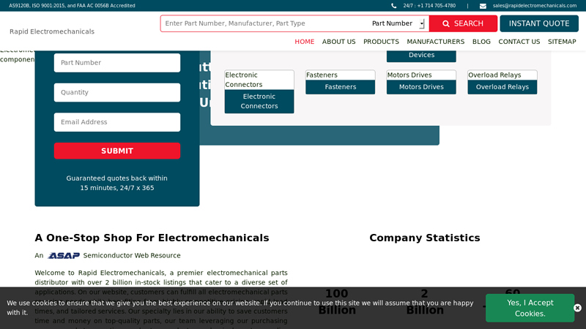
Task: Open the ABOUT US menu item
Action: coord(338,42)
